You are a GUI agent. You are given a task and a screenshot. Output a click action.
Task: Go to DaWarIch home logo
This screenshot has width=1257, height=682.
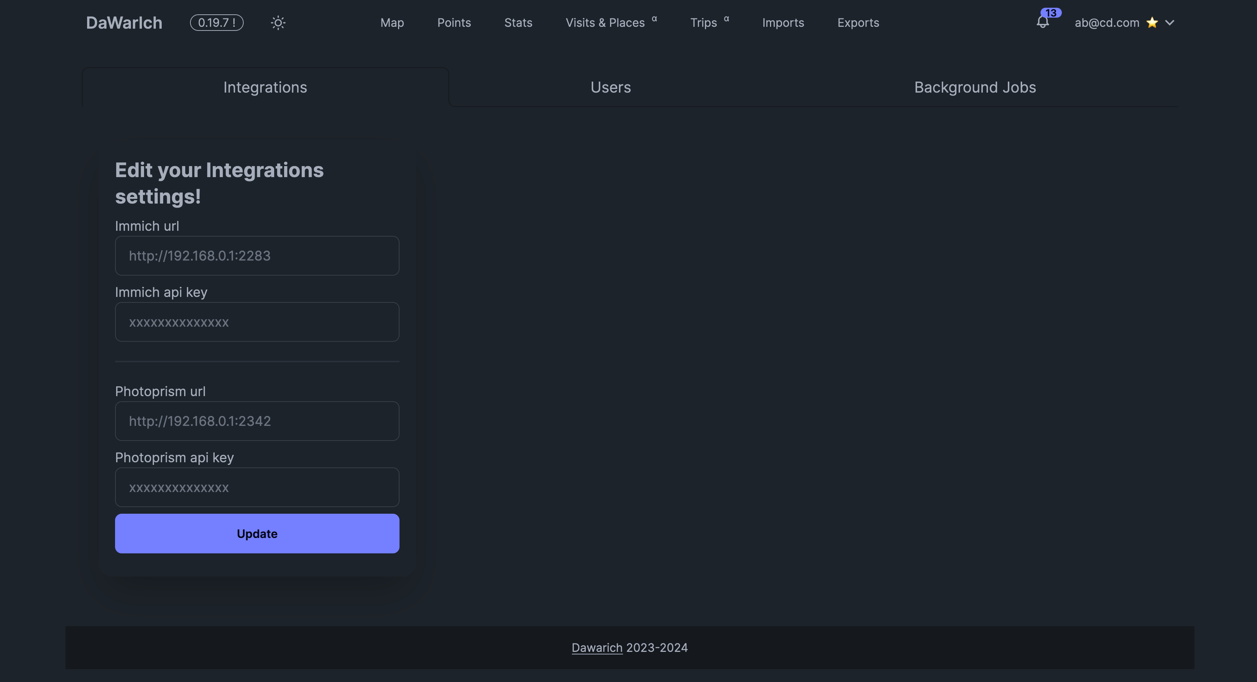(x=124, y=23)
